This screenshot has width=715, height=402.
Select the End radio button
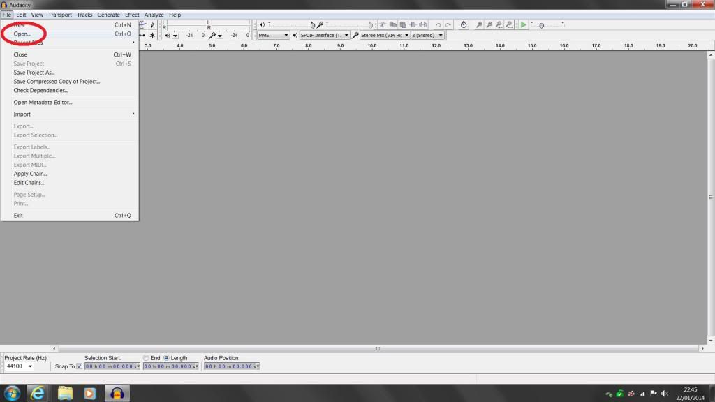point(146,358)
